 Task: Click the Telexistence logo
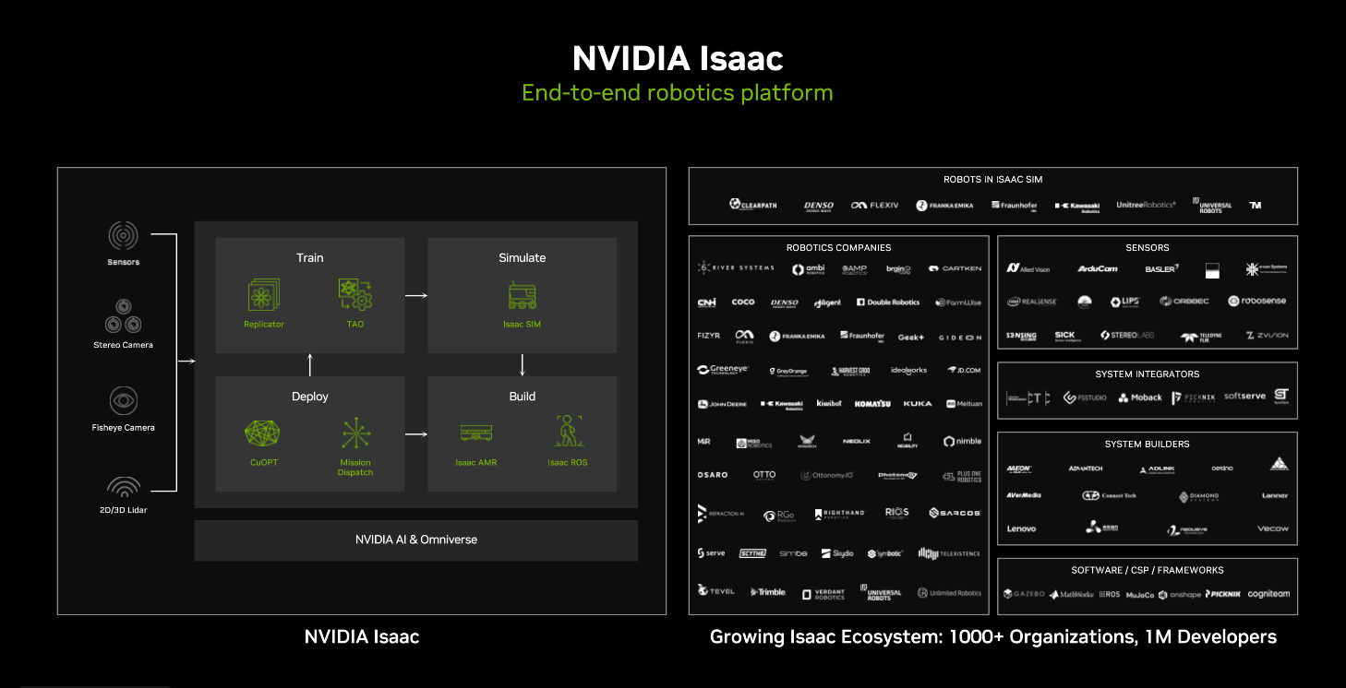[949, 553]
